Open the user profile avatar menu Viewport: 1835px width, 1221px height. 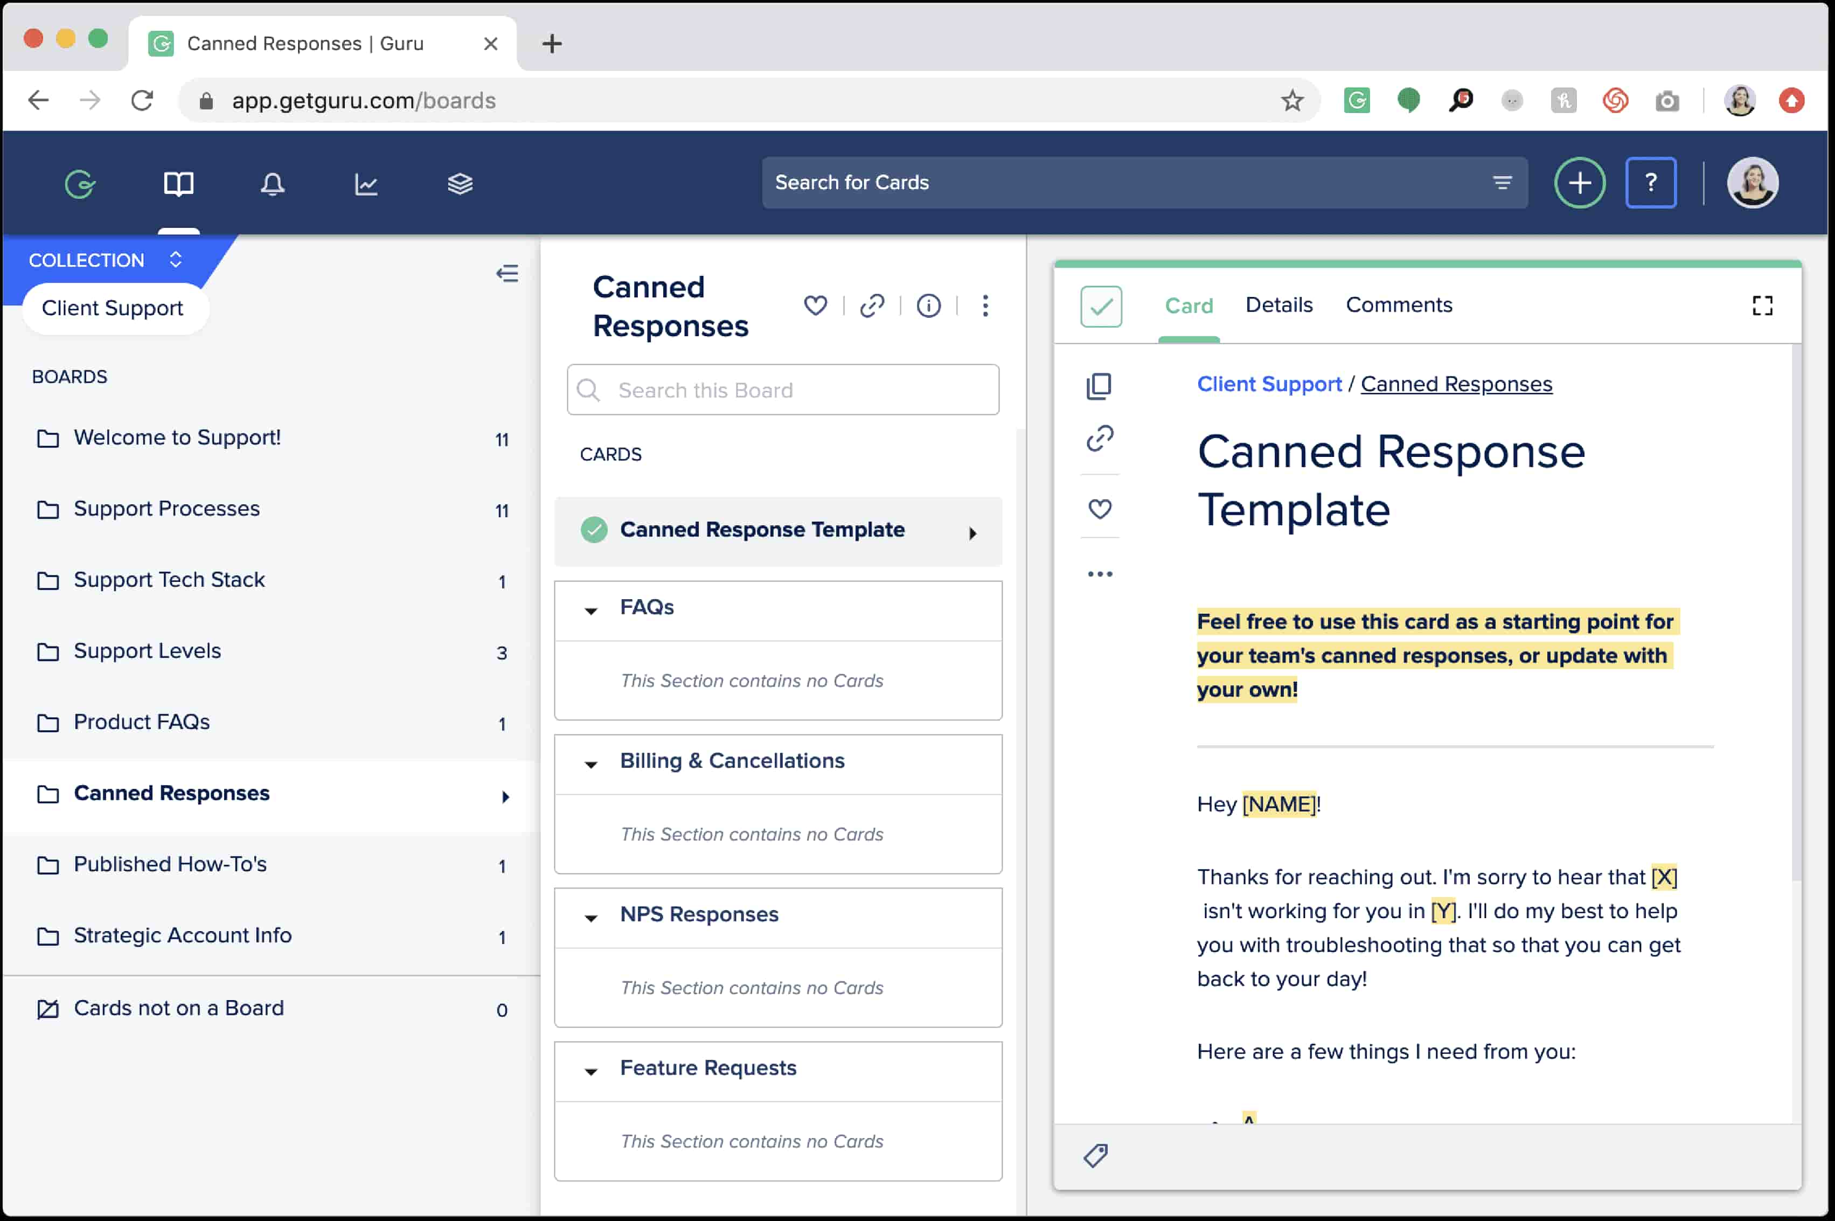coord(1751,183)
